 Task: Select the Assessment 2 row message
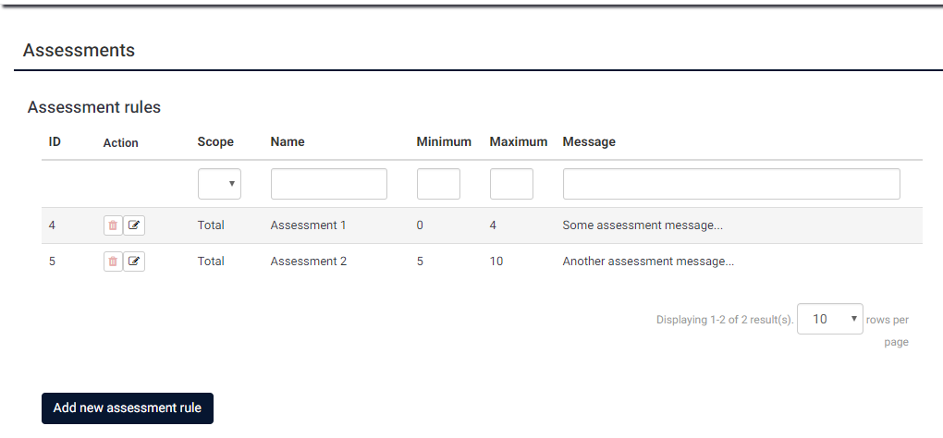[648, 262]
